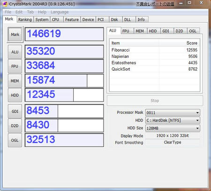Click the CrystalMark app icon in title bar
This screenshot has height=191, width=211.
5,4
